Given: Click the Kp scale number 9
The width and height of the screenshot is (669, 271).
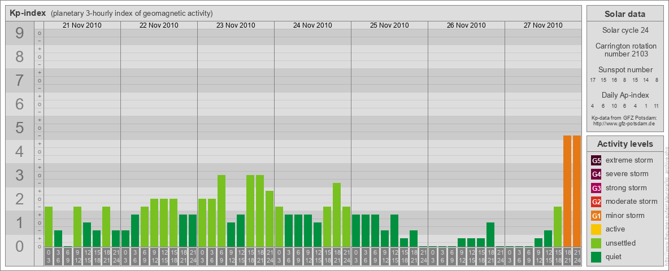Looking at the screenshot, I should (19, 33).
